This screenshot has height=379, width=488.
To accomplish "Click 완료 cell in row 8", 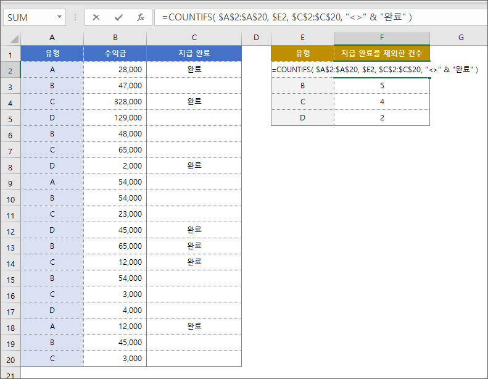I will click(194, 165).
